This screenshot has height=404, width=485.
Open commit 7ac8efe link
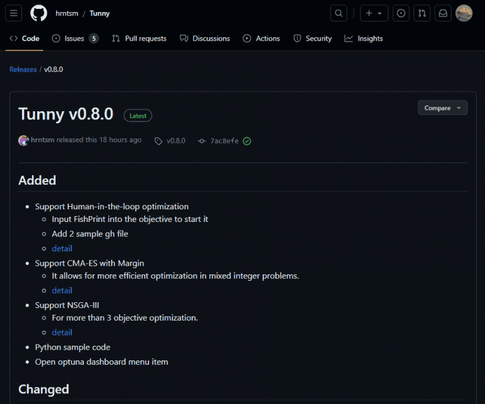[224, 141]
